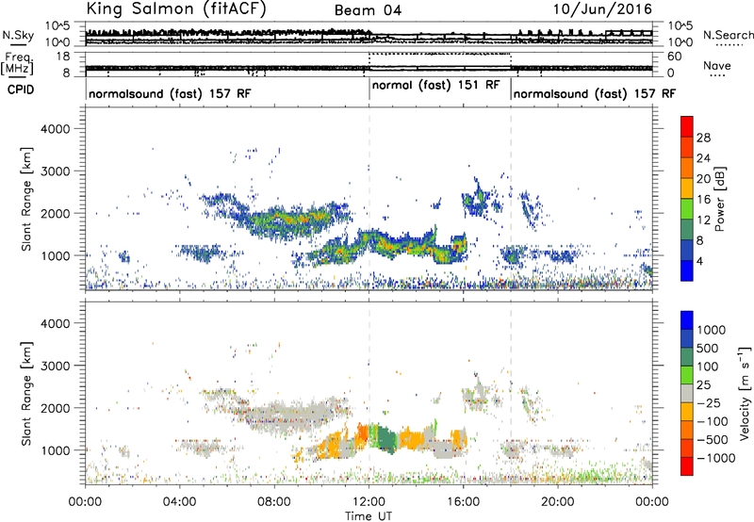Click the date '10/Jun/2016'

coord(603,9)
